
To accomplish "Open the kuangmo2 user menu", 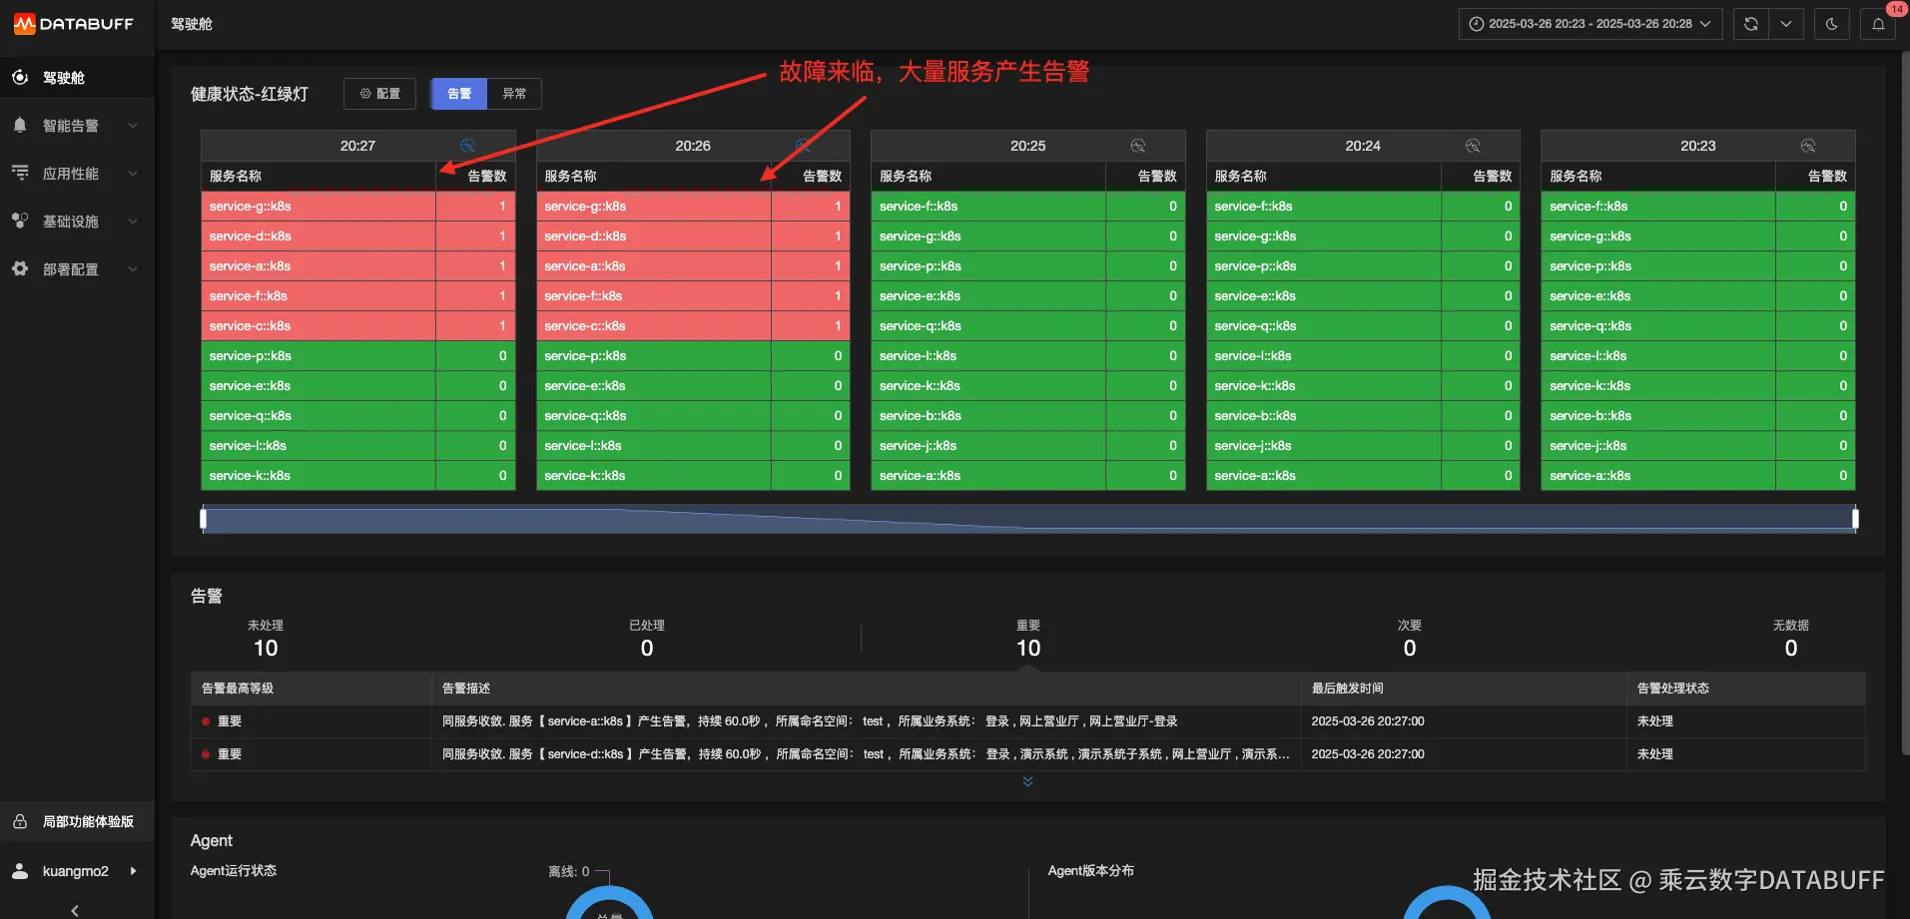I will pos(77,871).
